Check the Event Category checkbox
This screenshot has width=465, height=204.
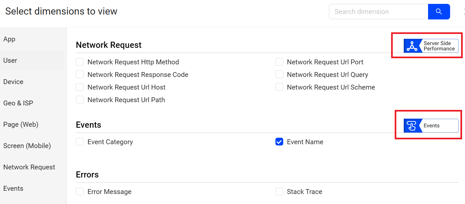[80, 142]
